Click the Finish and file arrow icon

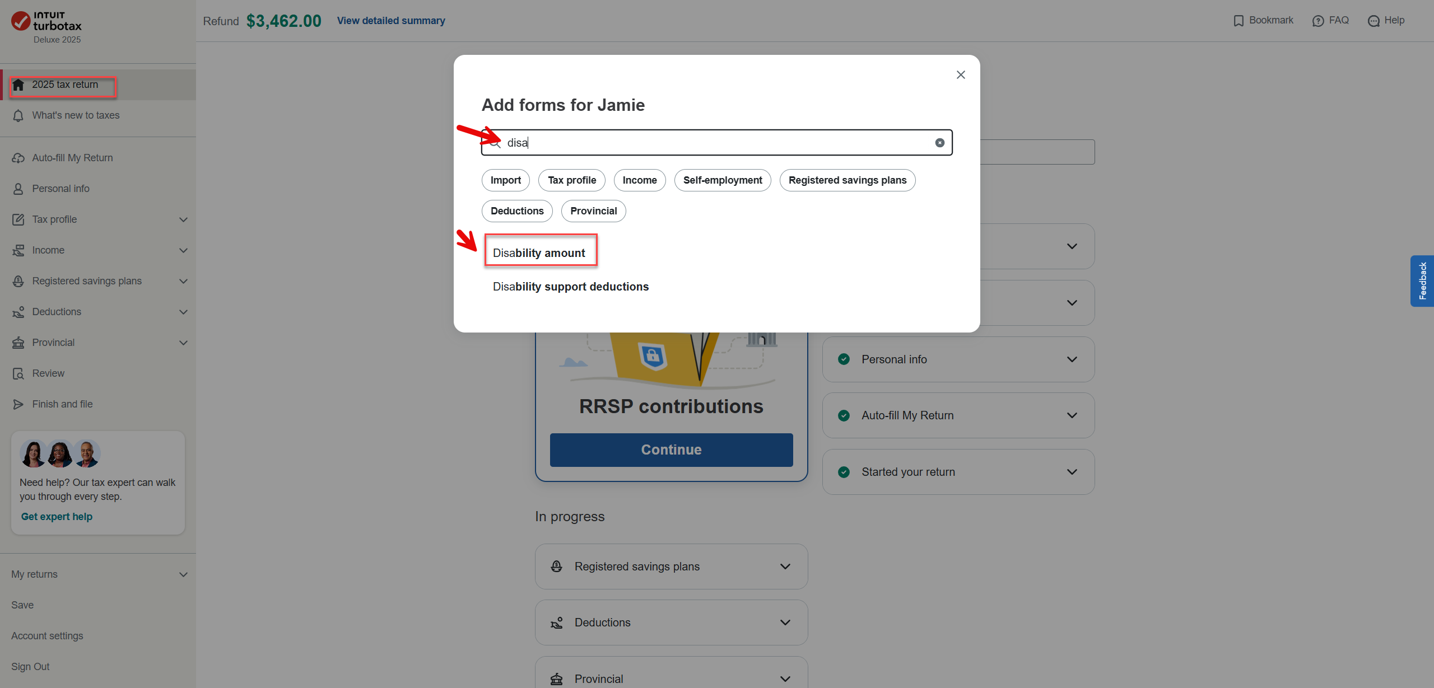(18, 404)
